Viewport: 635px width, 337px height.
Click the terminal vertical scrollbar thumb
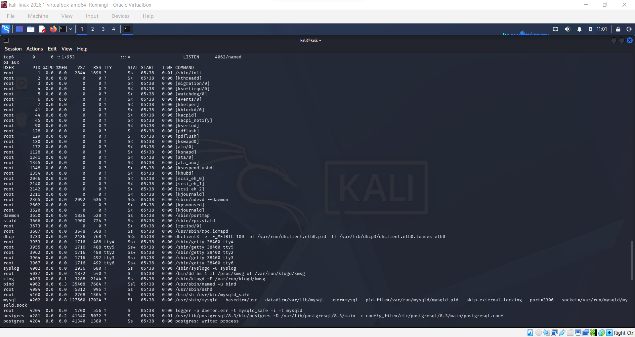(632, 260)
